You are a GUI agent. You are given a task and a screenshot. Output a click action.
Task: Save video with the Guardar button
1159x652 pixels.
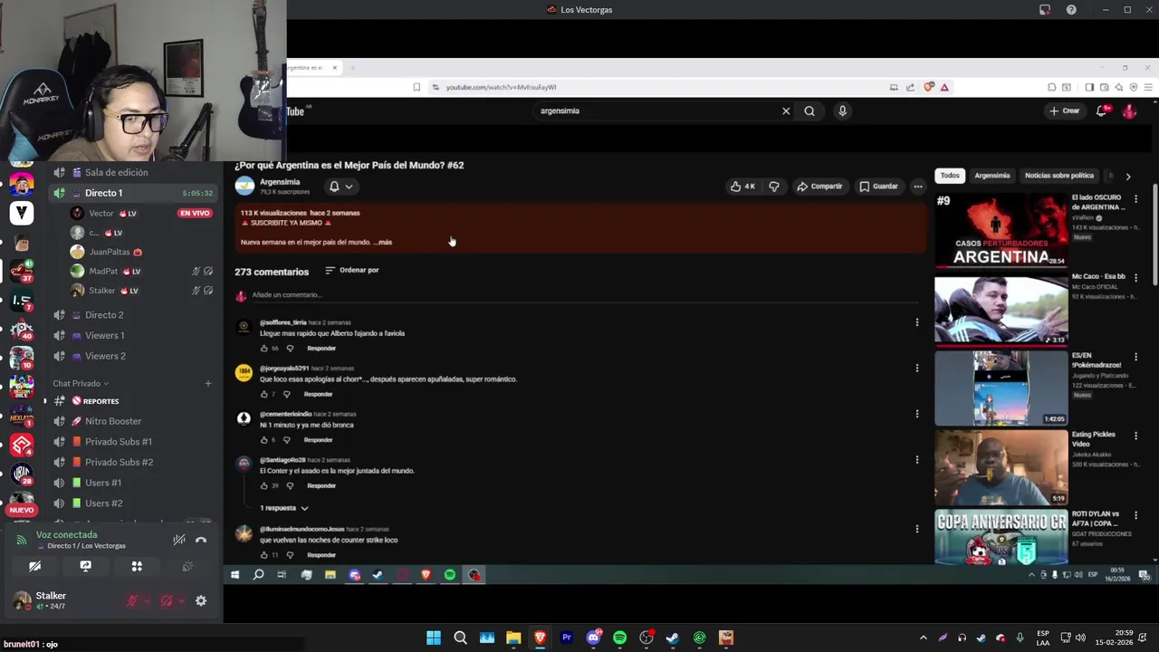pos(878,187)
